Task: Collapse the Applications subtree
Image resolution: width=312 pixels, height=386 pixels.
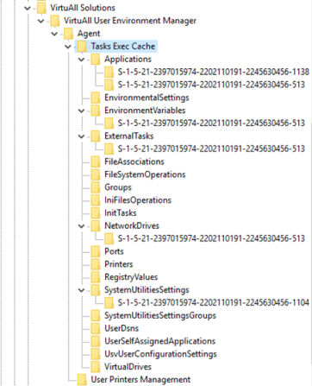Action: [81, 60]
